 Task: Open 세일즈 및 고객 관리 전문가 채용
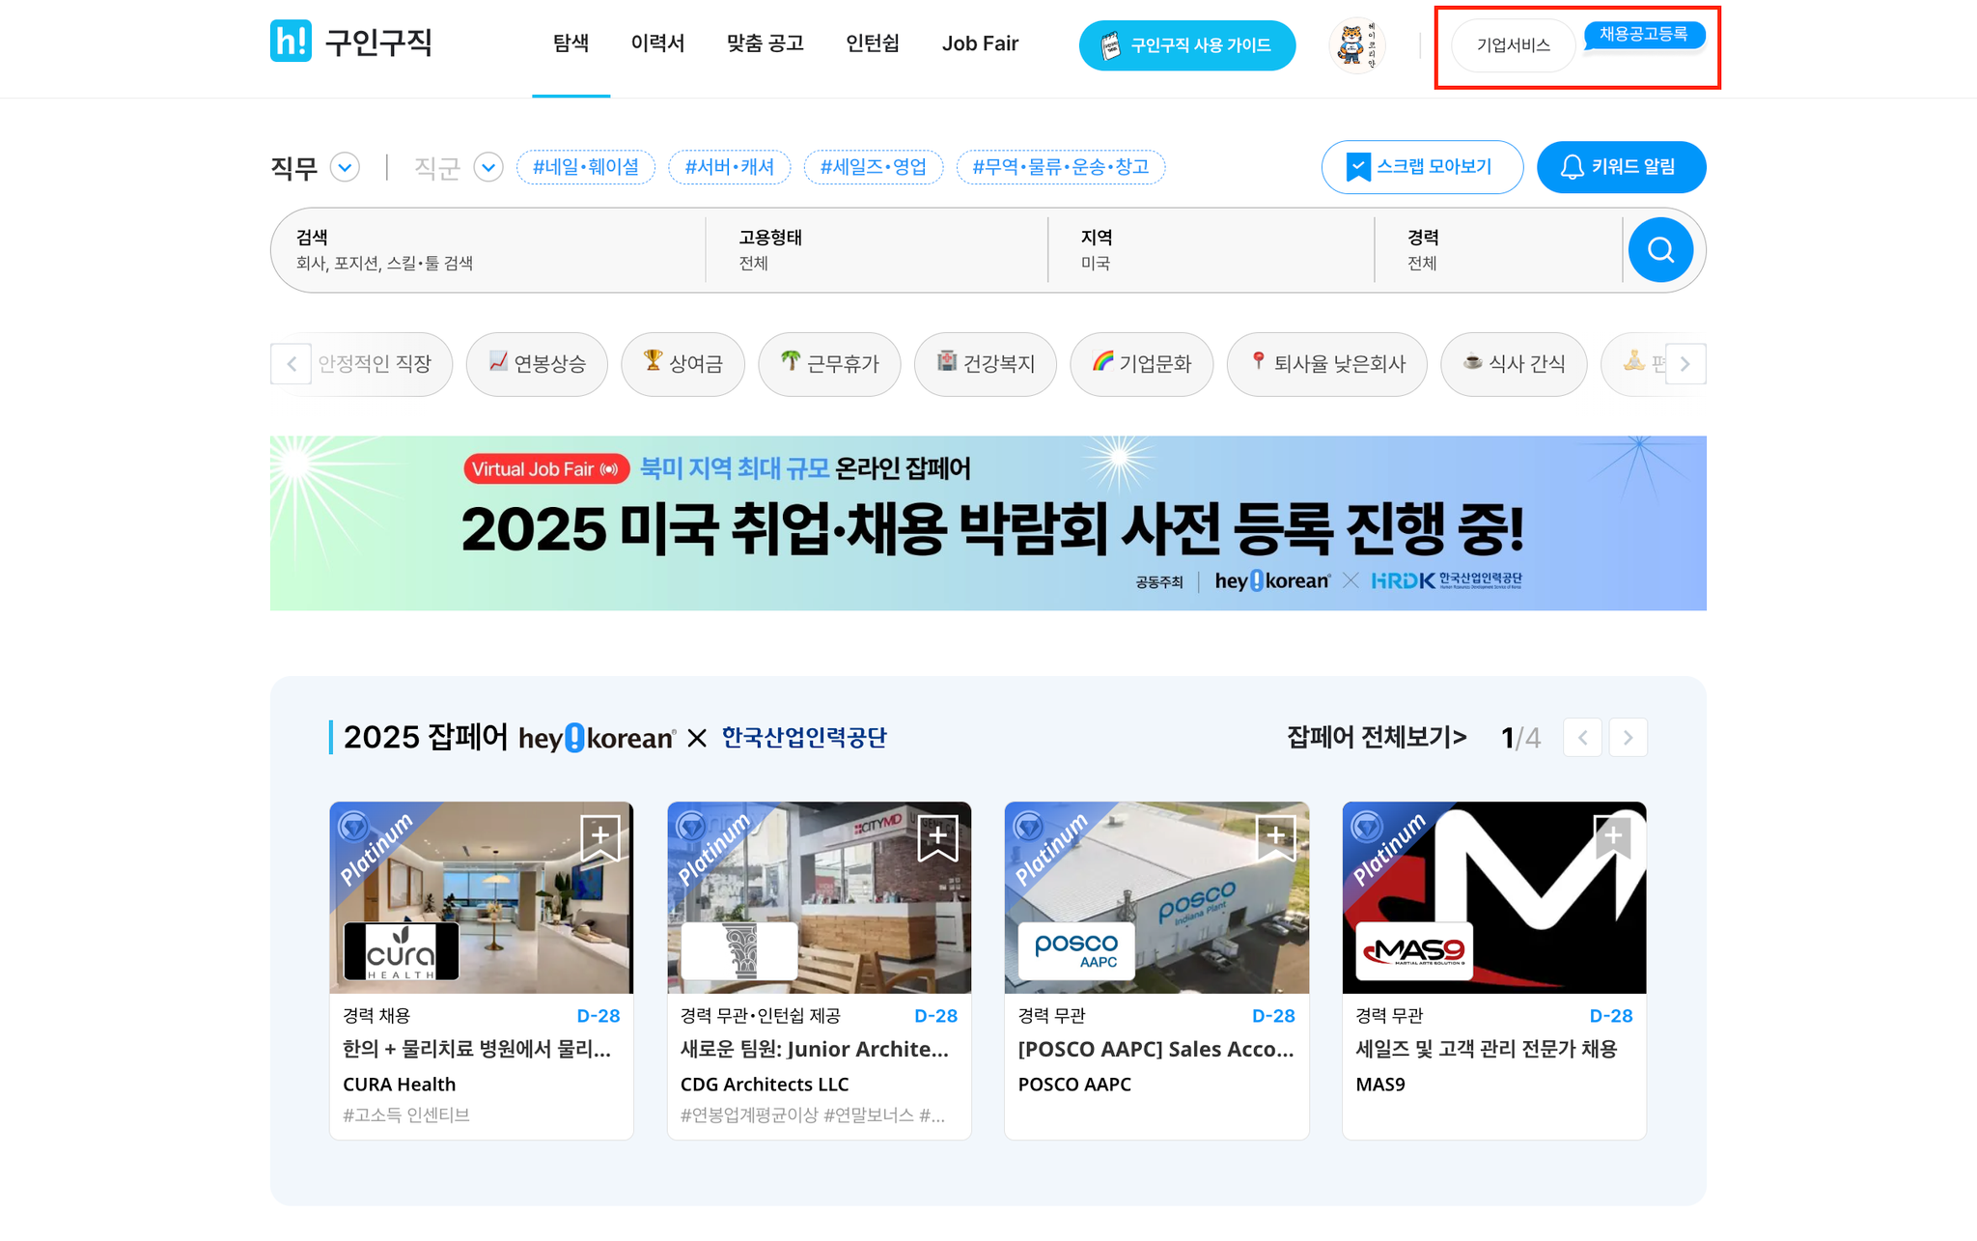coord(1487,1050)
